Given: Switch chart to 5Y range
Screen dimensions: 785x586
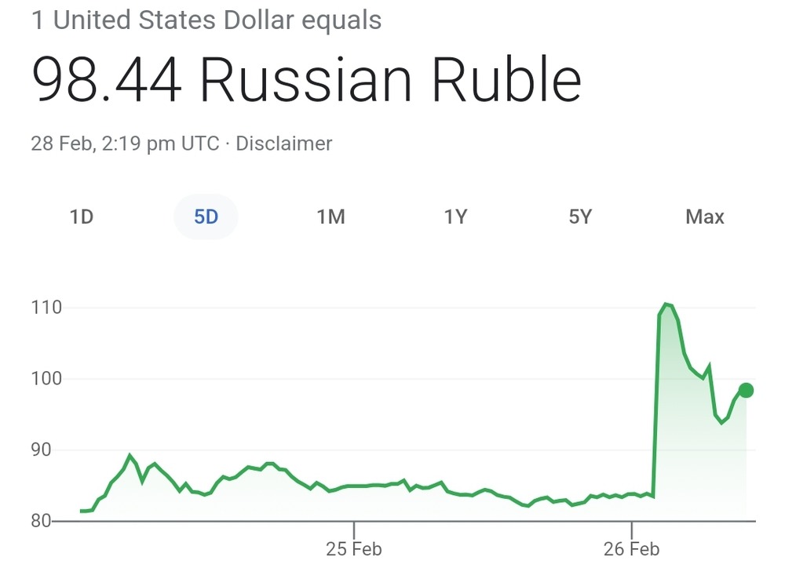Looking at the screenshot, I should click(580, 217).
